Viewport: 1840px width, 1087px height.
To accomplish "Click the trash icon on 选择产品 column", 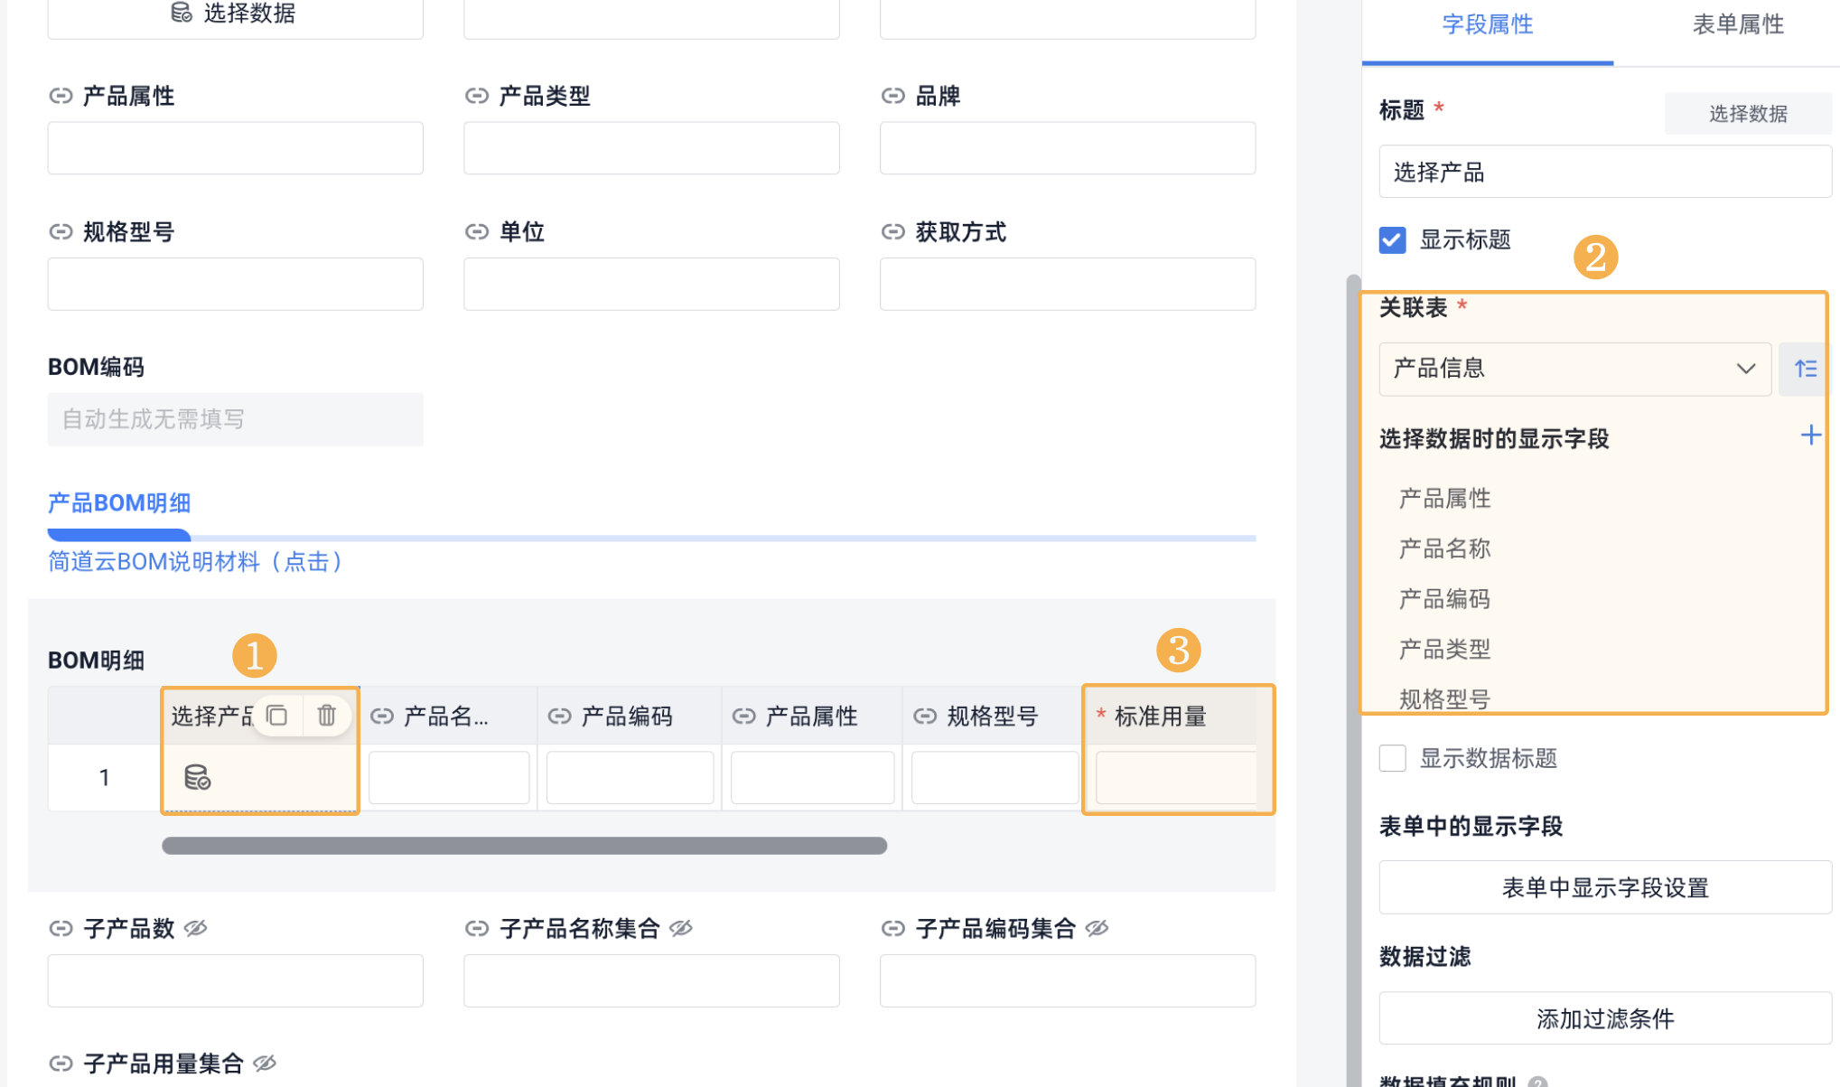I will 326,716.
